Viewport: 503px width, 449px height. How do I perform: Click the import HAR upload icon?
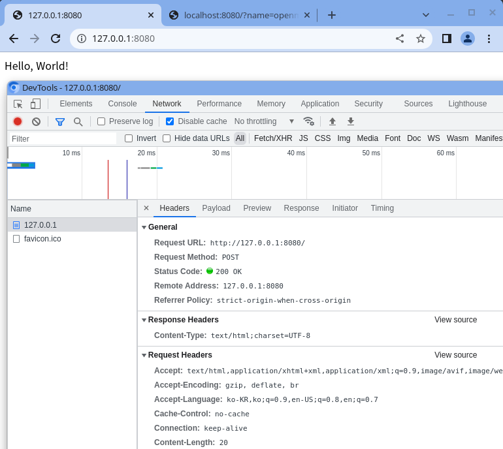333,121
